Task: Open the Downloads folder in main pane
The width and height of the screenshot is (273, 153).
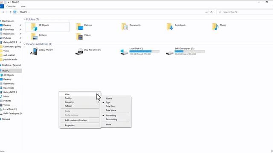Action: 170,27
